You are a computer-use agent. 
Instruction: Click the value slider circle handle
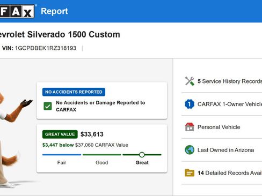point(142,155)
